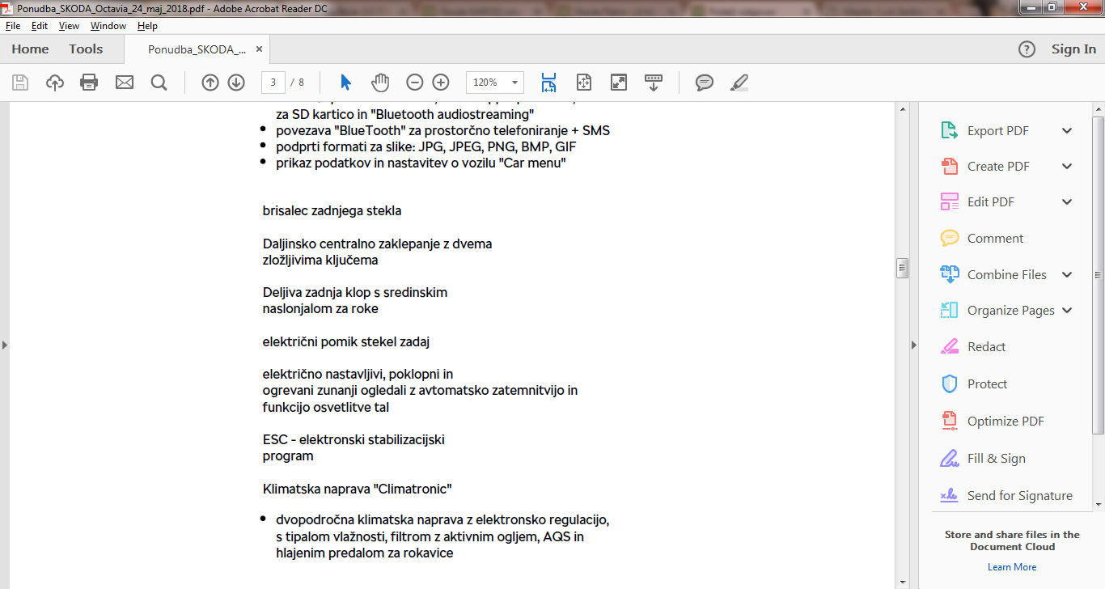The width and height of the screenshot is (1105, 589).
Task: Open the Window menu
Action: click(x=108, y=26)
